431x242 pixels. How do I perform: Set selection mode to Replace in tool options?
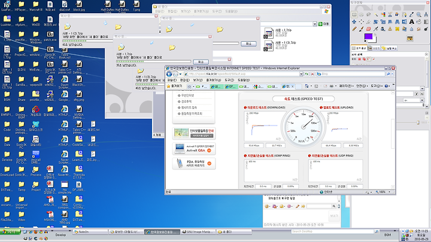pyautogui.click(x=360, y=59)
